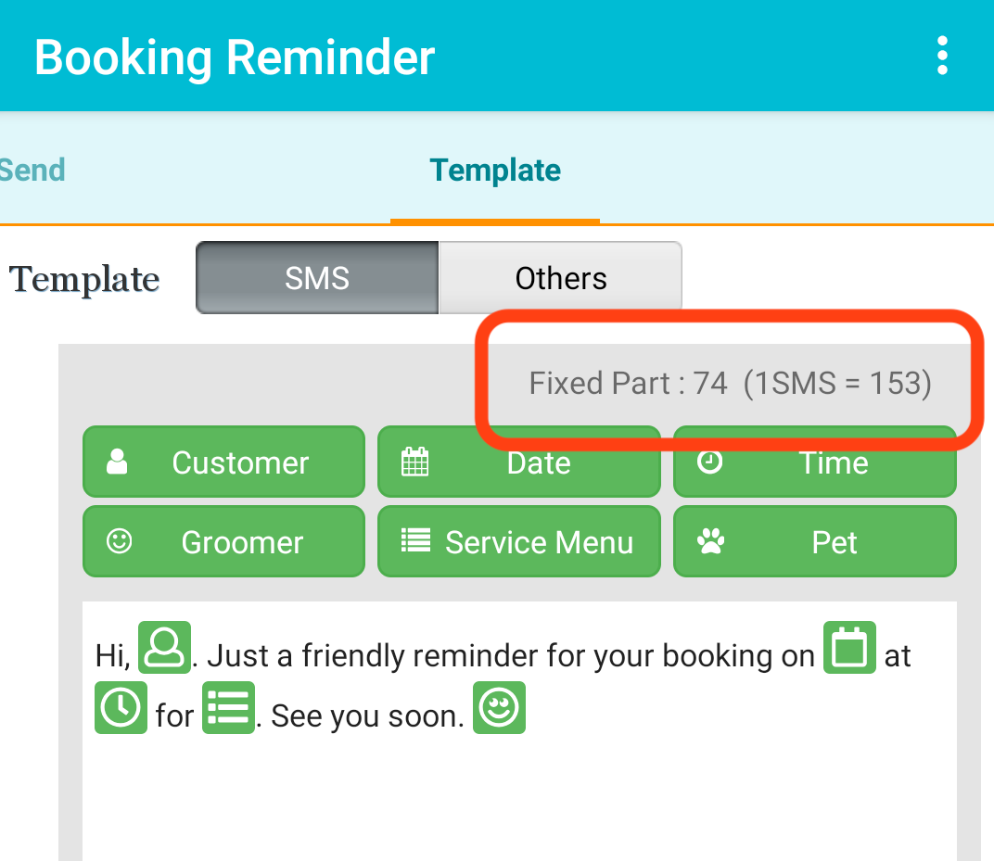Switch to the Send tab
This screenshot has height=861, width=994.
click(x=32, y=170)
